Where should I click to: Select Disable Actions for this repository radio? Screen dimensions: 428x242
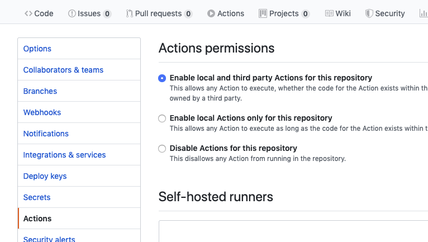[162, 149]
